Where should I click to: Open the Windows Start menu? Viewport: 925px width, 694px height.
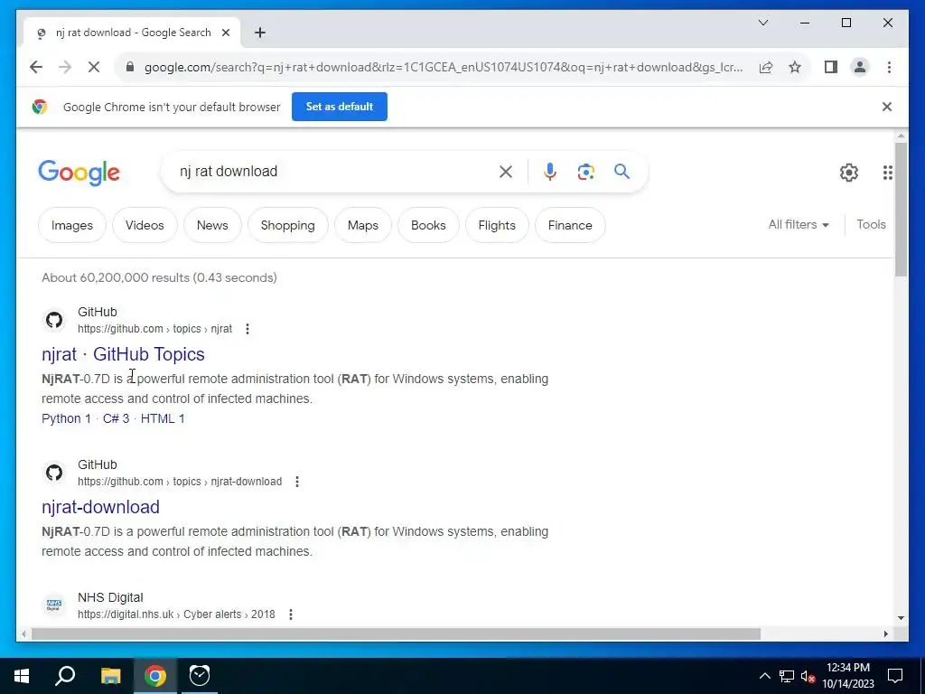[x=22, y=676]
